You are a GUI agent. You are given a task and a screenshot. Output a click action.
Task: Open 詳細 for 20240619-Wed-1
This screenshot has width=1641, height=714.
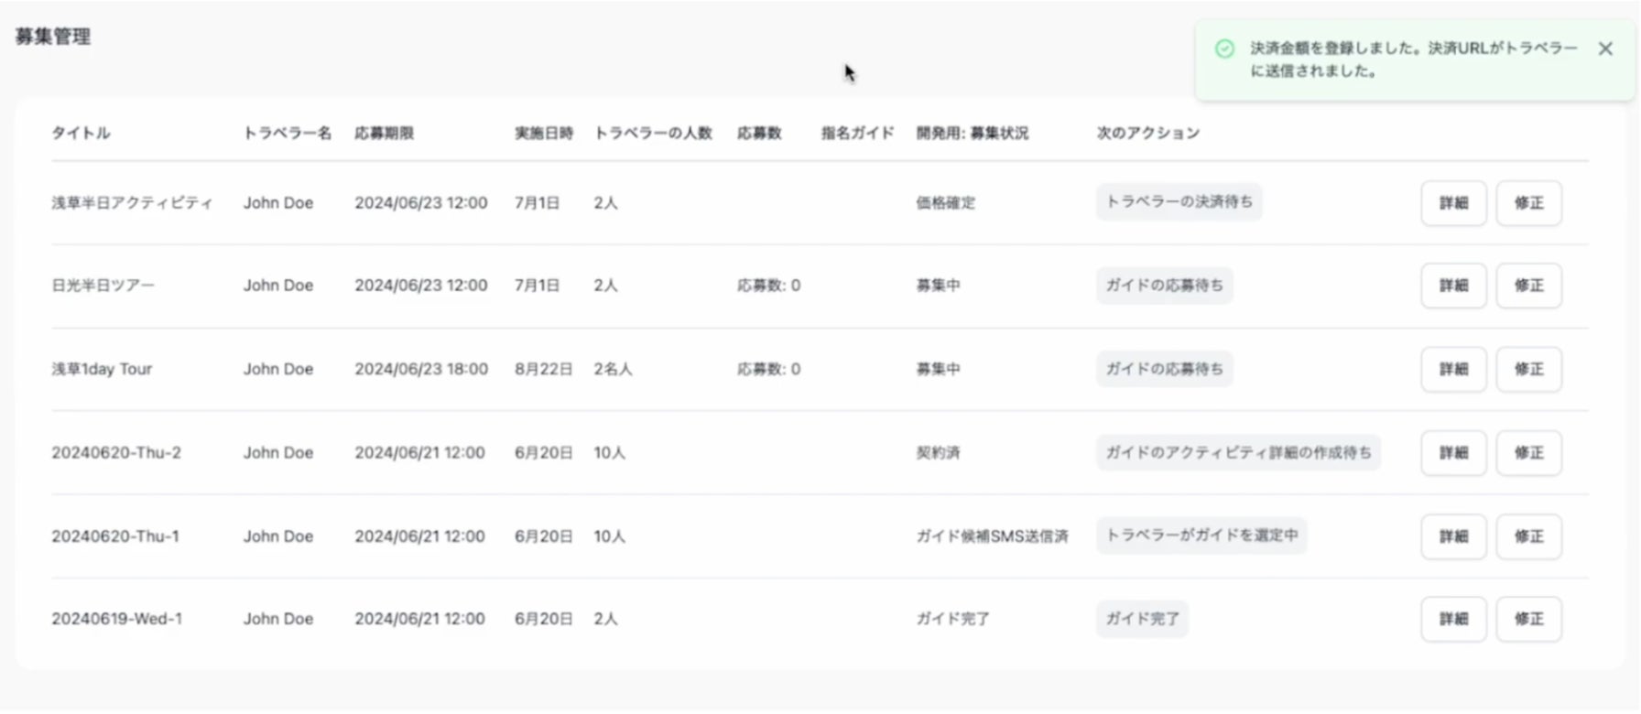tap(1453, 619)
